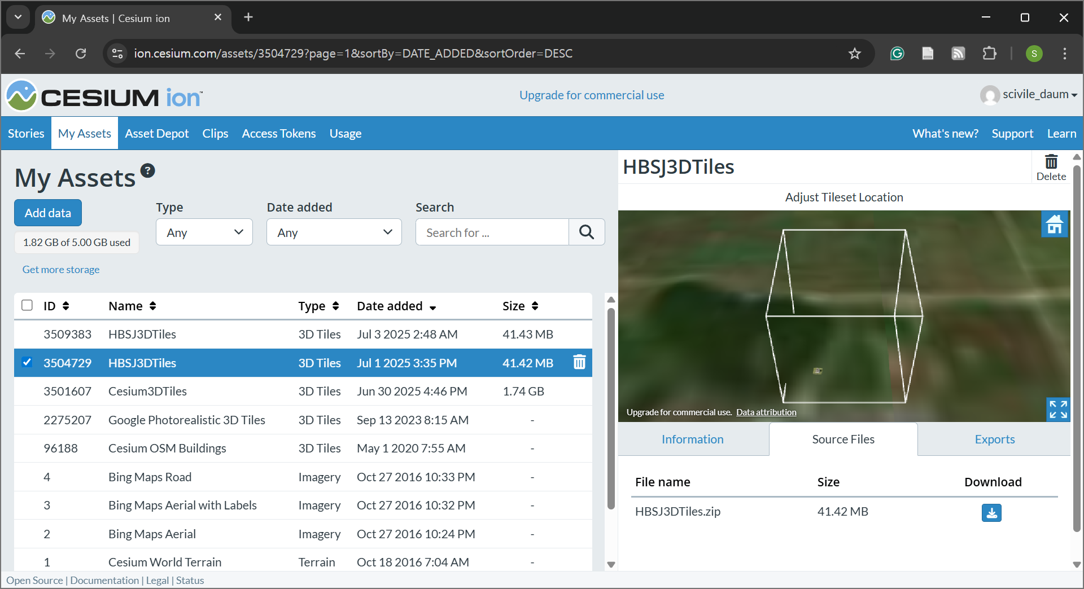
Task: Select asset row 3509383 HBSJ3DTiles
Action: pyautogui.click(x=303, y=334)
